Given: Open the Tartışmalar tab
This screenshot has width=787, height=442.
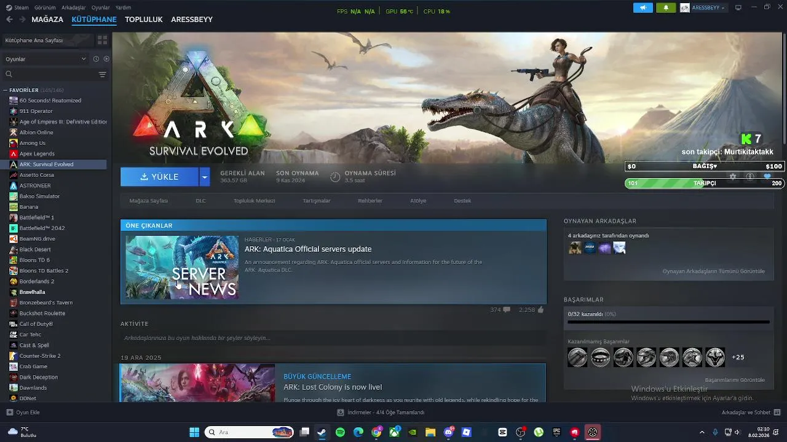Looking at the screenshot, I should pos(317,201).
